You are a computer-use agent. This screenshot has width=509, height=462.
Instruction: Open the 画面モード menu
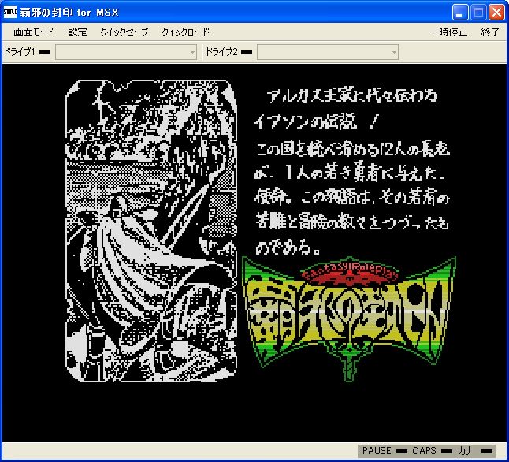click(35, 32)
